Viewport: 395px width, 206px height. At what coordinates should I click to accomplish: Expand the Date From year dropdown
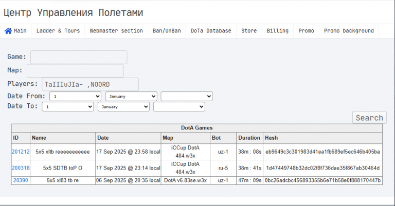(x=187, y=96)
